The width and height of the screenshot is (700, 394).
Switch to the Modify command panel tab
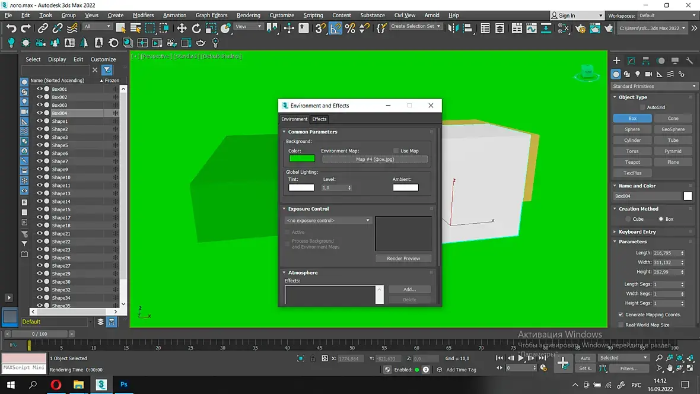click(631, 61)
